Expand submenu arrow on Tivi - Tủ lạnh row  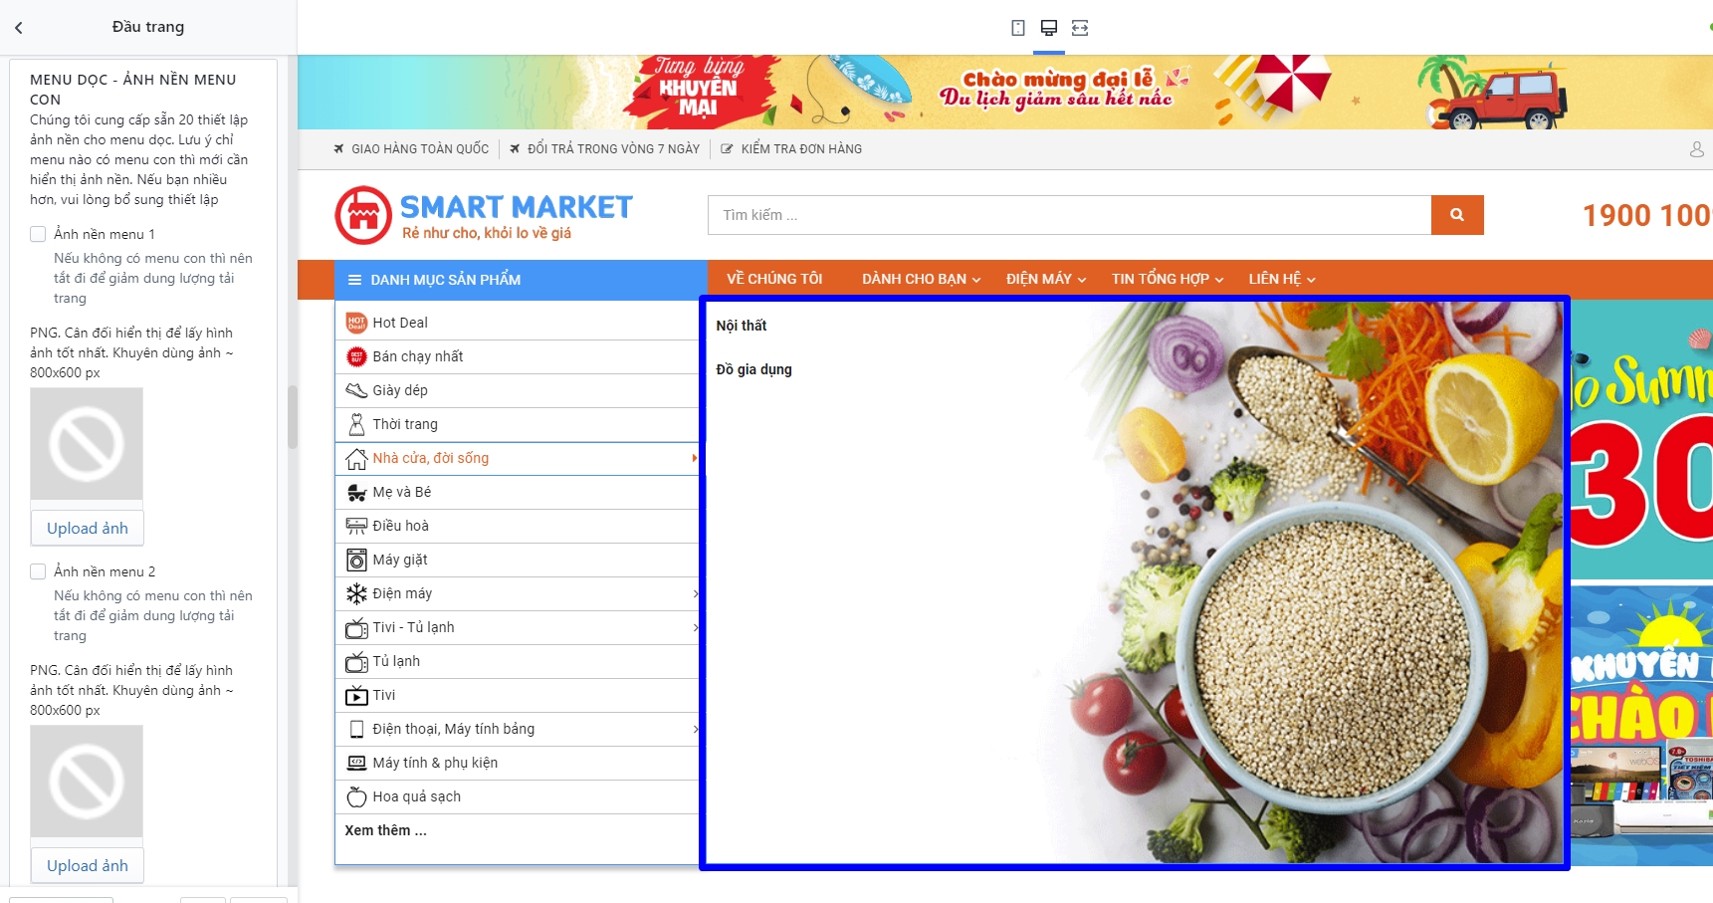[695, 627]
